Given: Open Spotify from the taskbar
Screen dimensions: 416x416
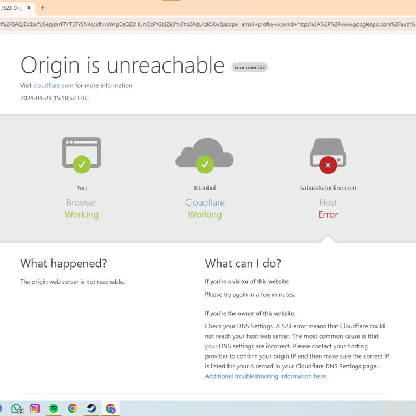Looking at the screenshot, I should [54, 408].
